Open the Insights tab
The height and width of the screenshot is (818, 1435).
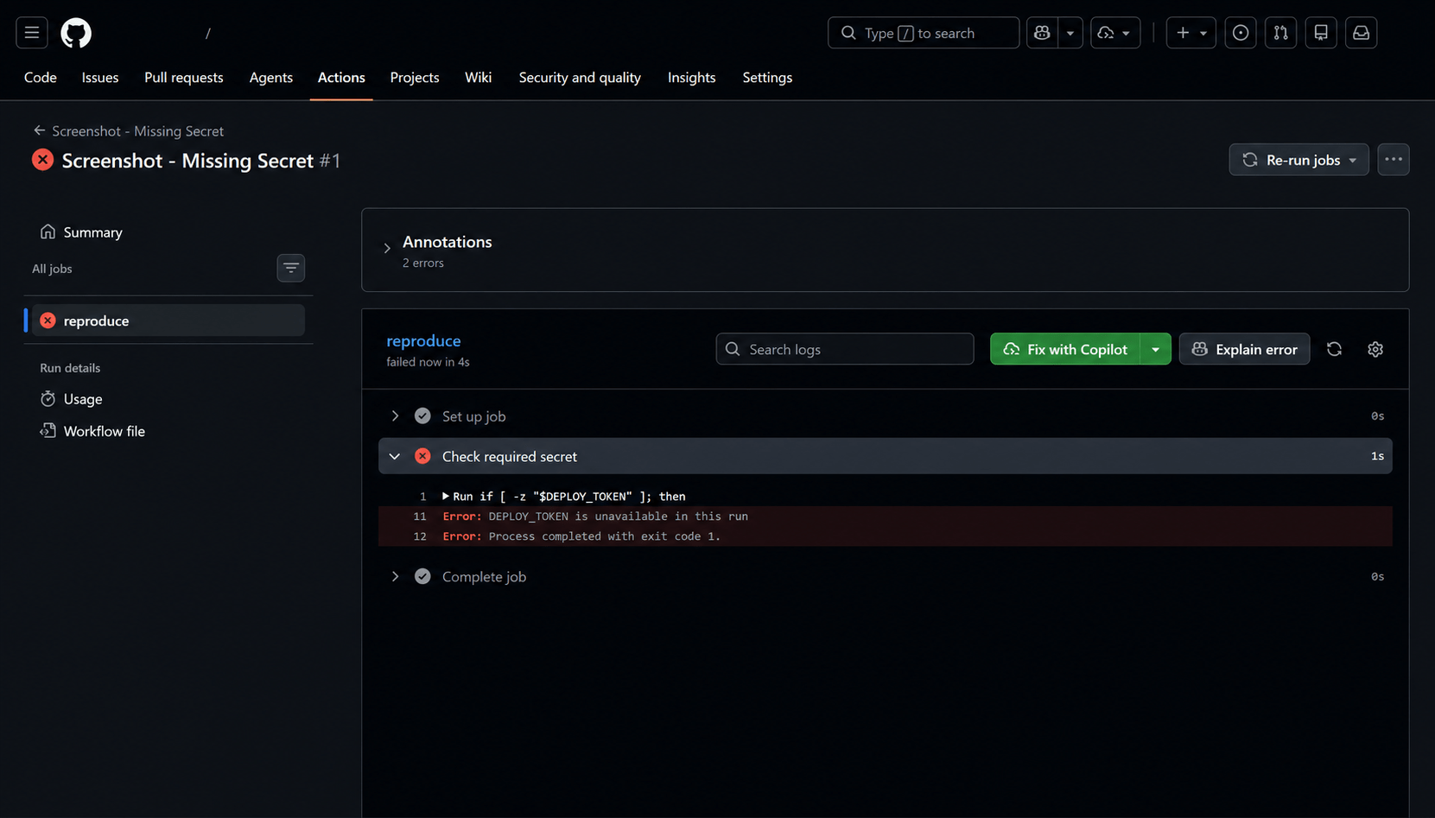coord(691,78)
